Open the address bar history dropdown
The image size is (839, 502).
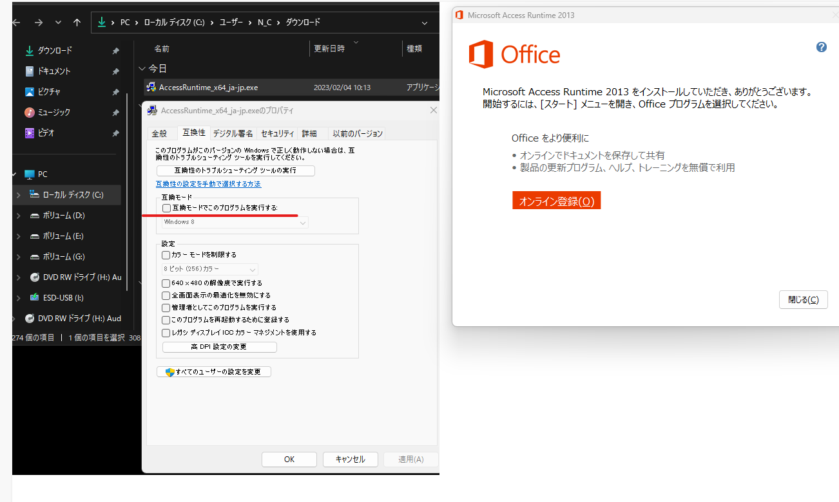point(425,23)
